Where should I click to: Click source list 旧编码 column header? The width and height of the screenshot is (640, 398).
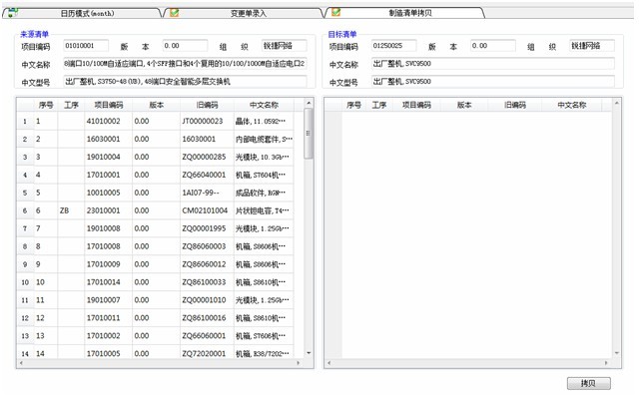[x=207, y=105]
